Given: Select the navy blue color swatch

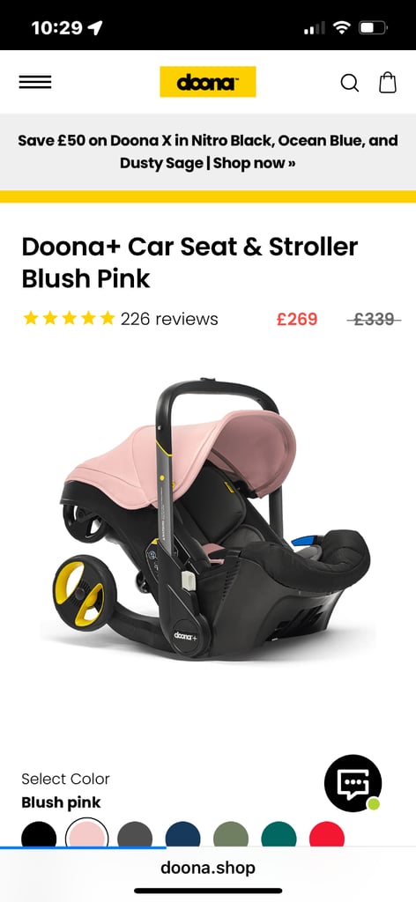Looking at the screenshot, I should pyautogui.click(x=183, y=834).
